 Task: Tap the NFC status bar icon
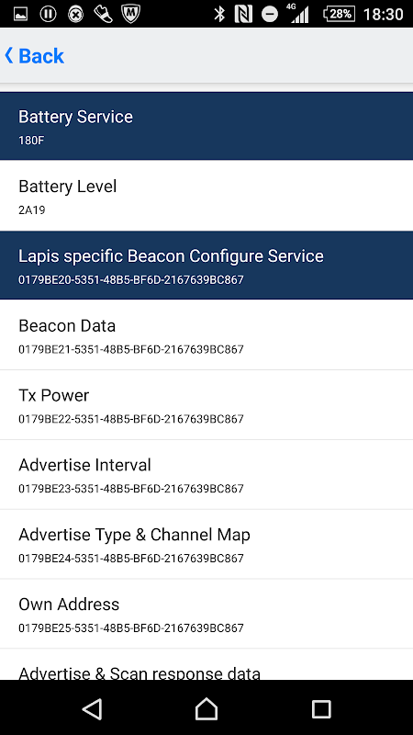point(243,14)
